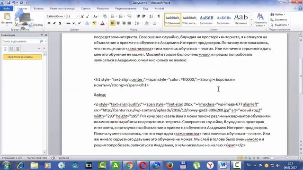The image size is (303, 170).
Task: Open Word Help question mark
Action: [300, 8]
